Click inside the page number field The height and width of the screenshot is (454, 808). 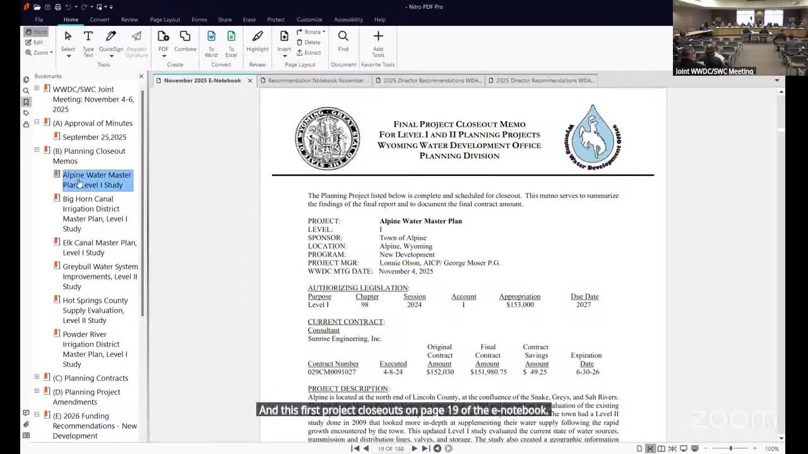(x=391, y=448)
